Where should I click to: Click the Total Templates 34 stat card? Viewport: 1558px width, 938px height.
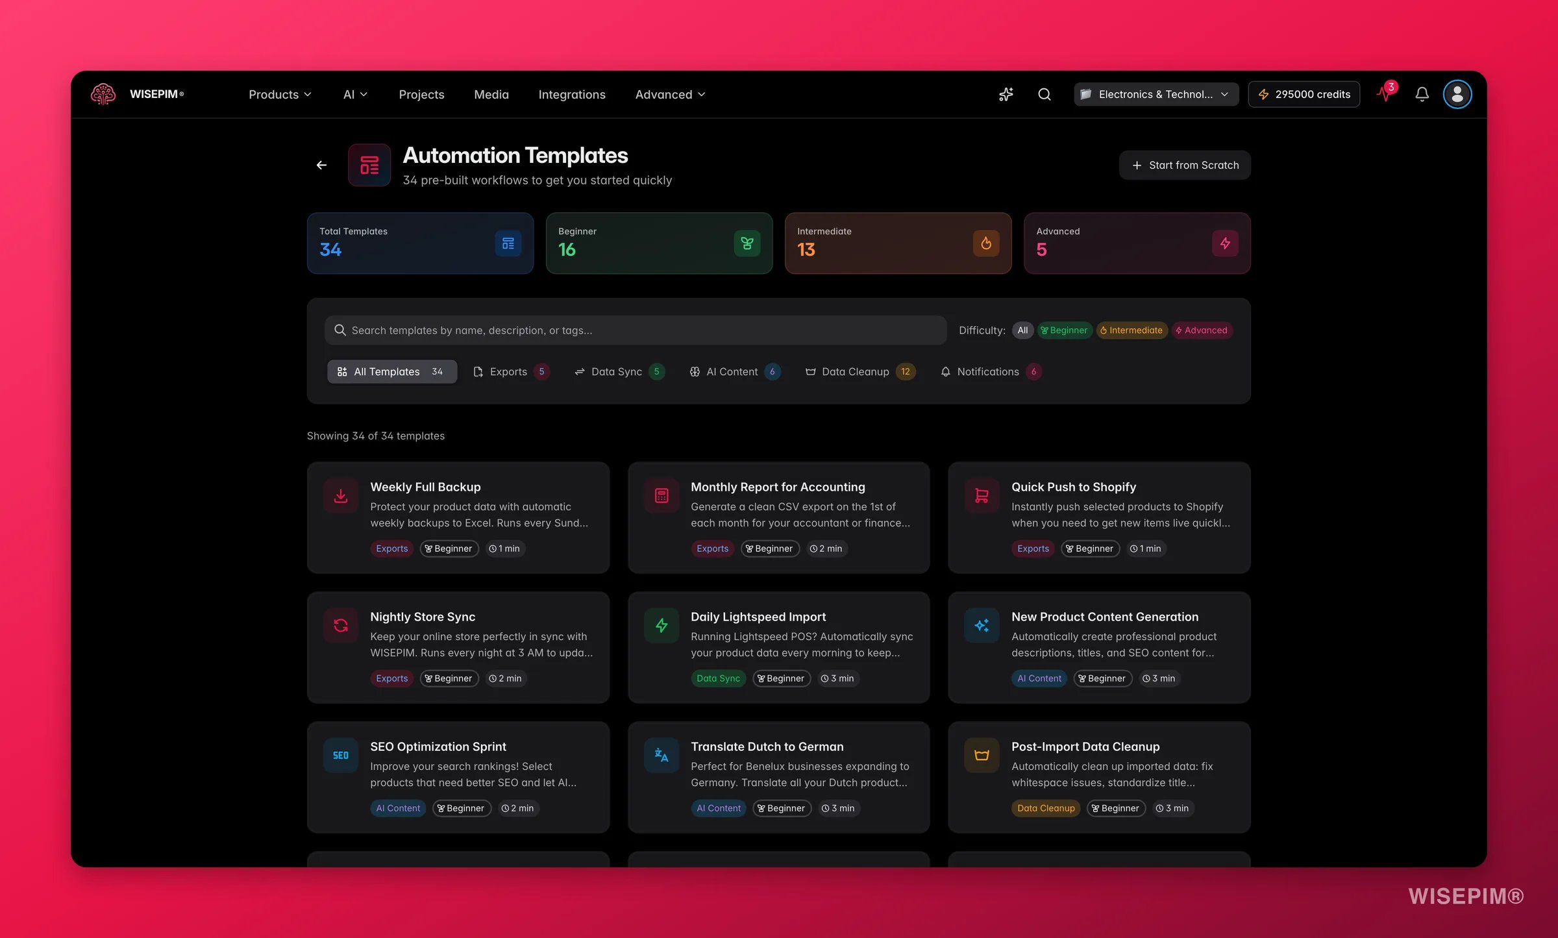[420, 243]
